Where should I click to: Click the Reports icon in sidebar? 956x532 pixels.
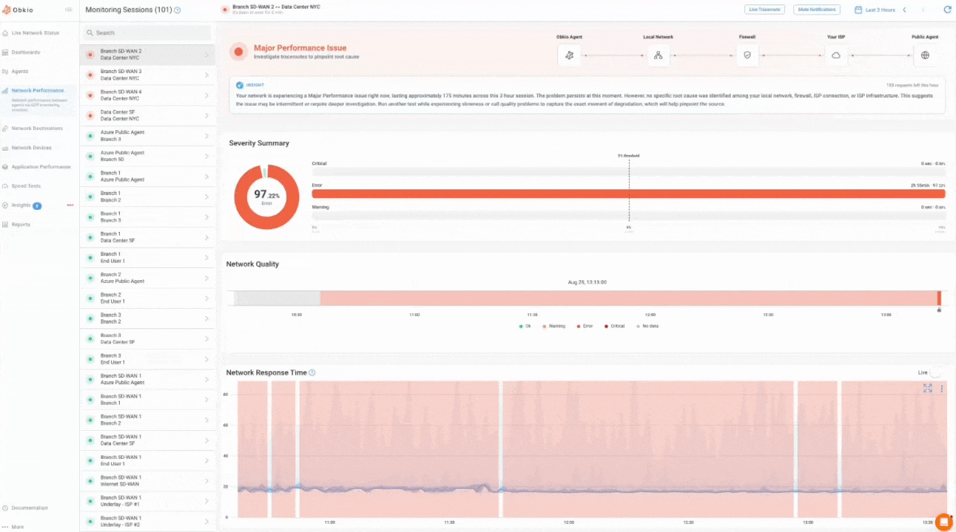(x=5, y=225)
